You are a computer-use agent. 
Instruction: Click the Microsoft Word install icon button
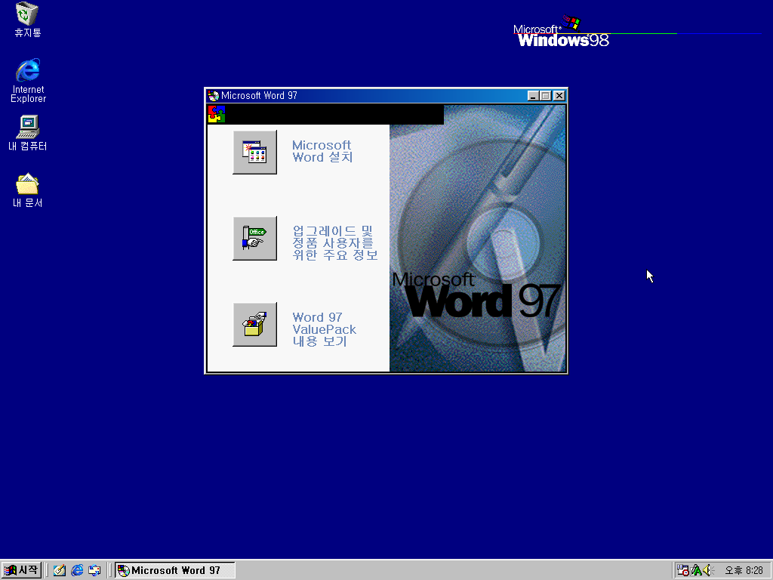(x=255, y=152)
